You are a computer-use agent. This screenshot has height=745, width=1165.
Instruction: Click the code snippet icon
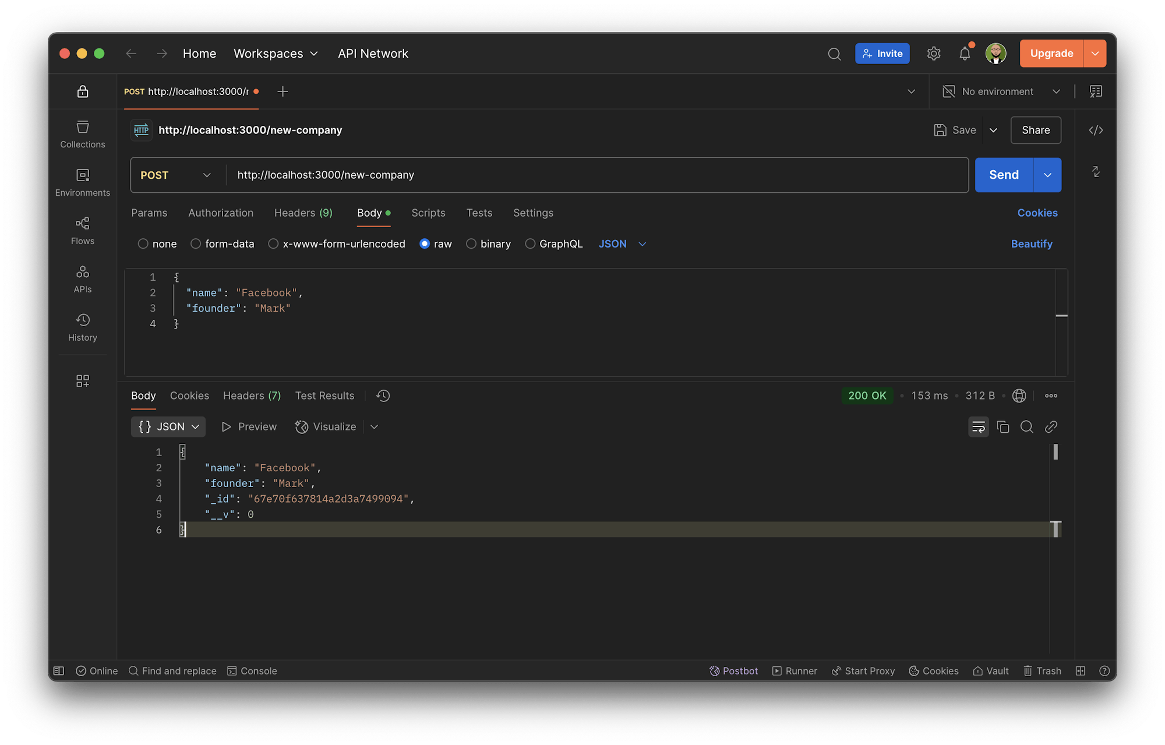1096,130
